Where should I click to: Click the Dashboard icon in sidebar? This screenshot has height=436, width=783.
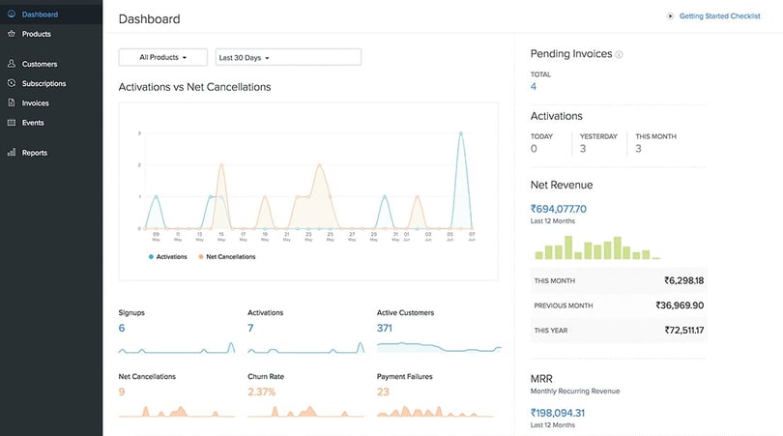11,14
